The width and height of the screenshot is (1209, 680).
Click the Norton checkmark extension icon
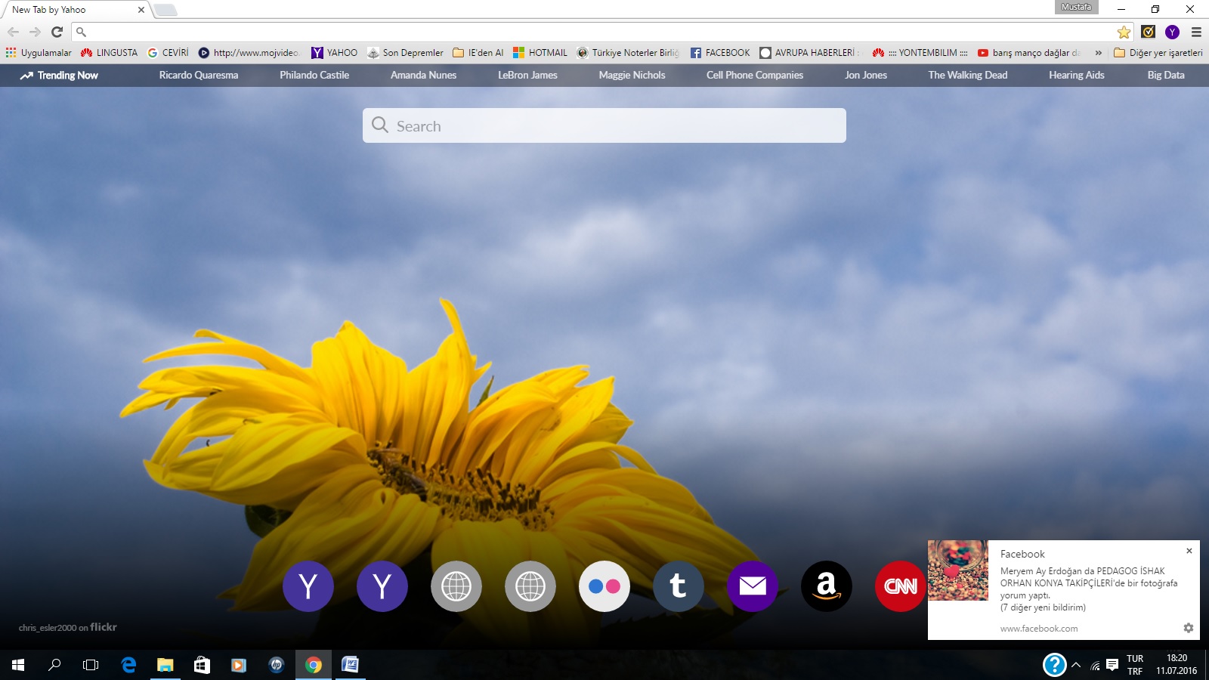tap(1149, 32)
